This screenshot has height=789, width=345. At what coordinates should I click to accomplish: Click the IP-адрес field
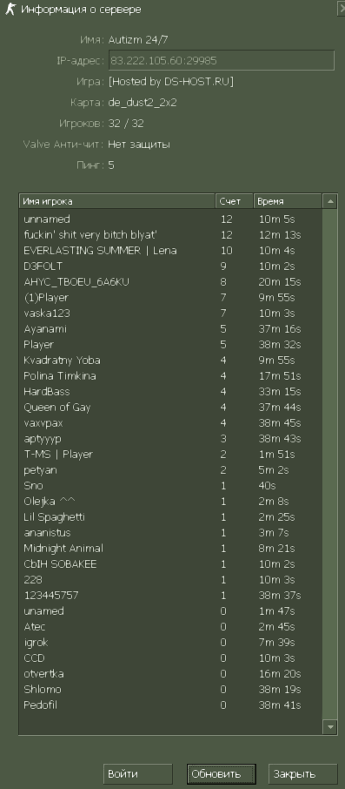222,60
